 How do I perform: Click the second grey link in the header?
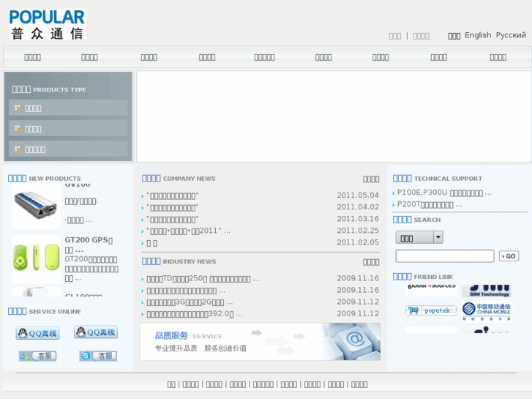[x=421, y=36]
